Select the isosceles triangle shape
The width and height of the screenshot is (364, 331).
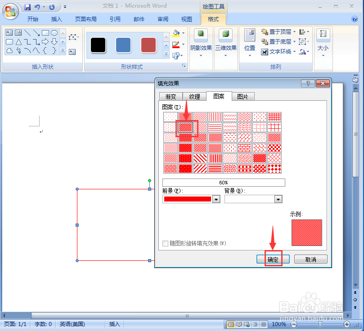(x=18, y=42)
